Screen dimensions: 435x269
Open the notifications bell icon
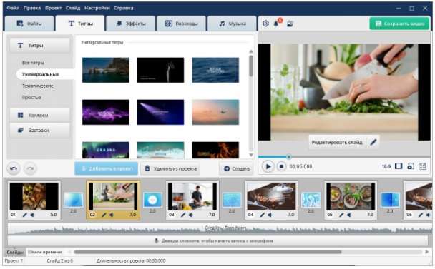(276, 24)
